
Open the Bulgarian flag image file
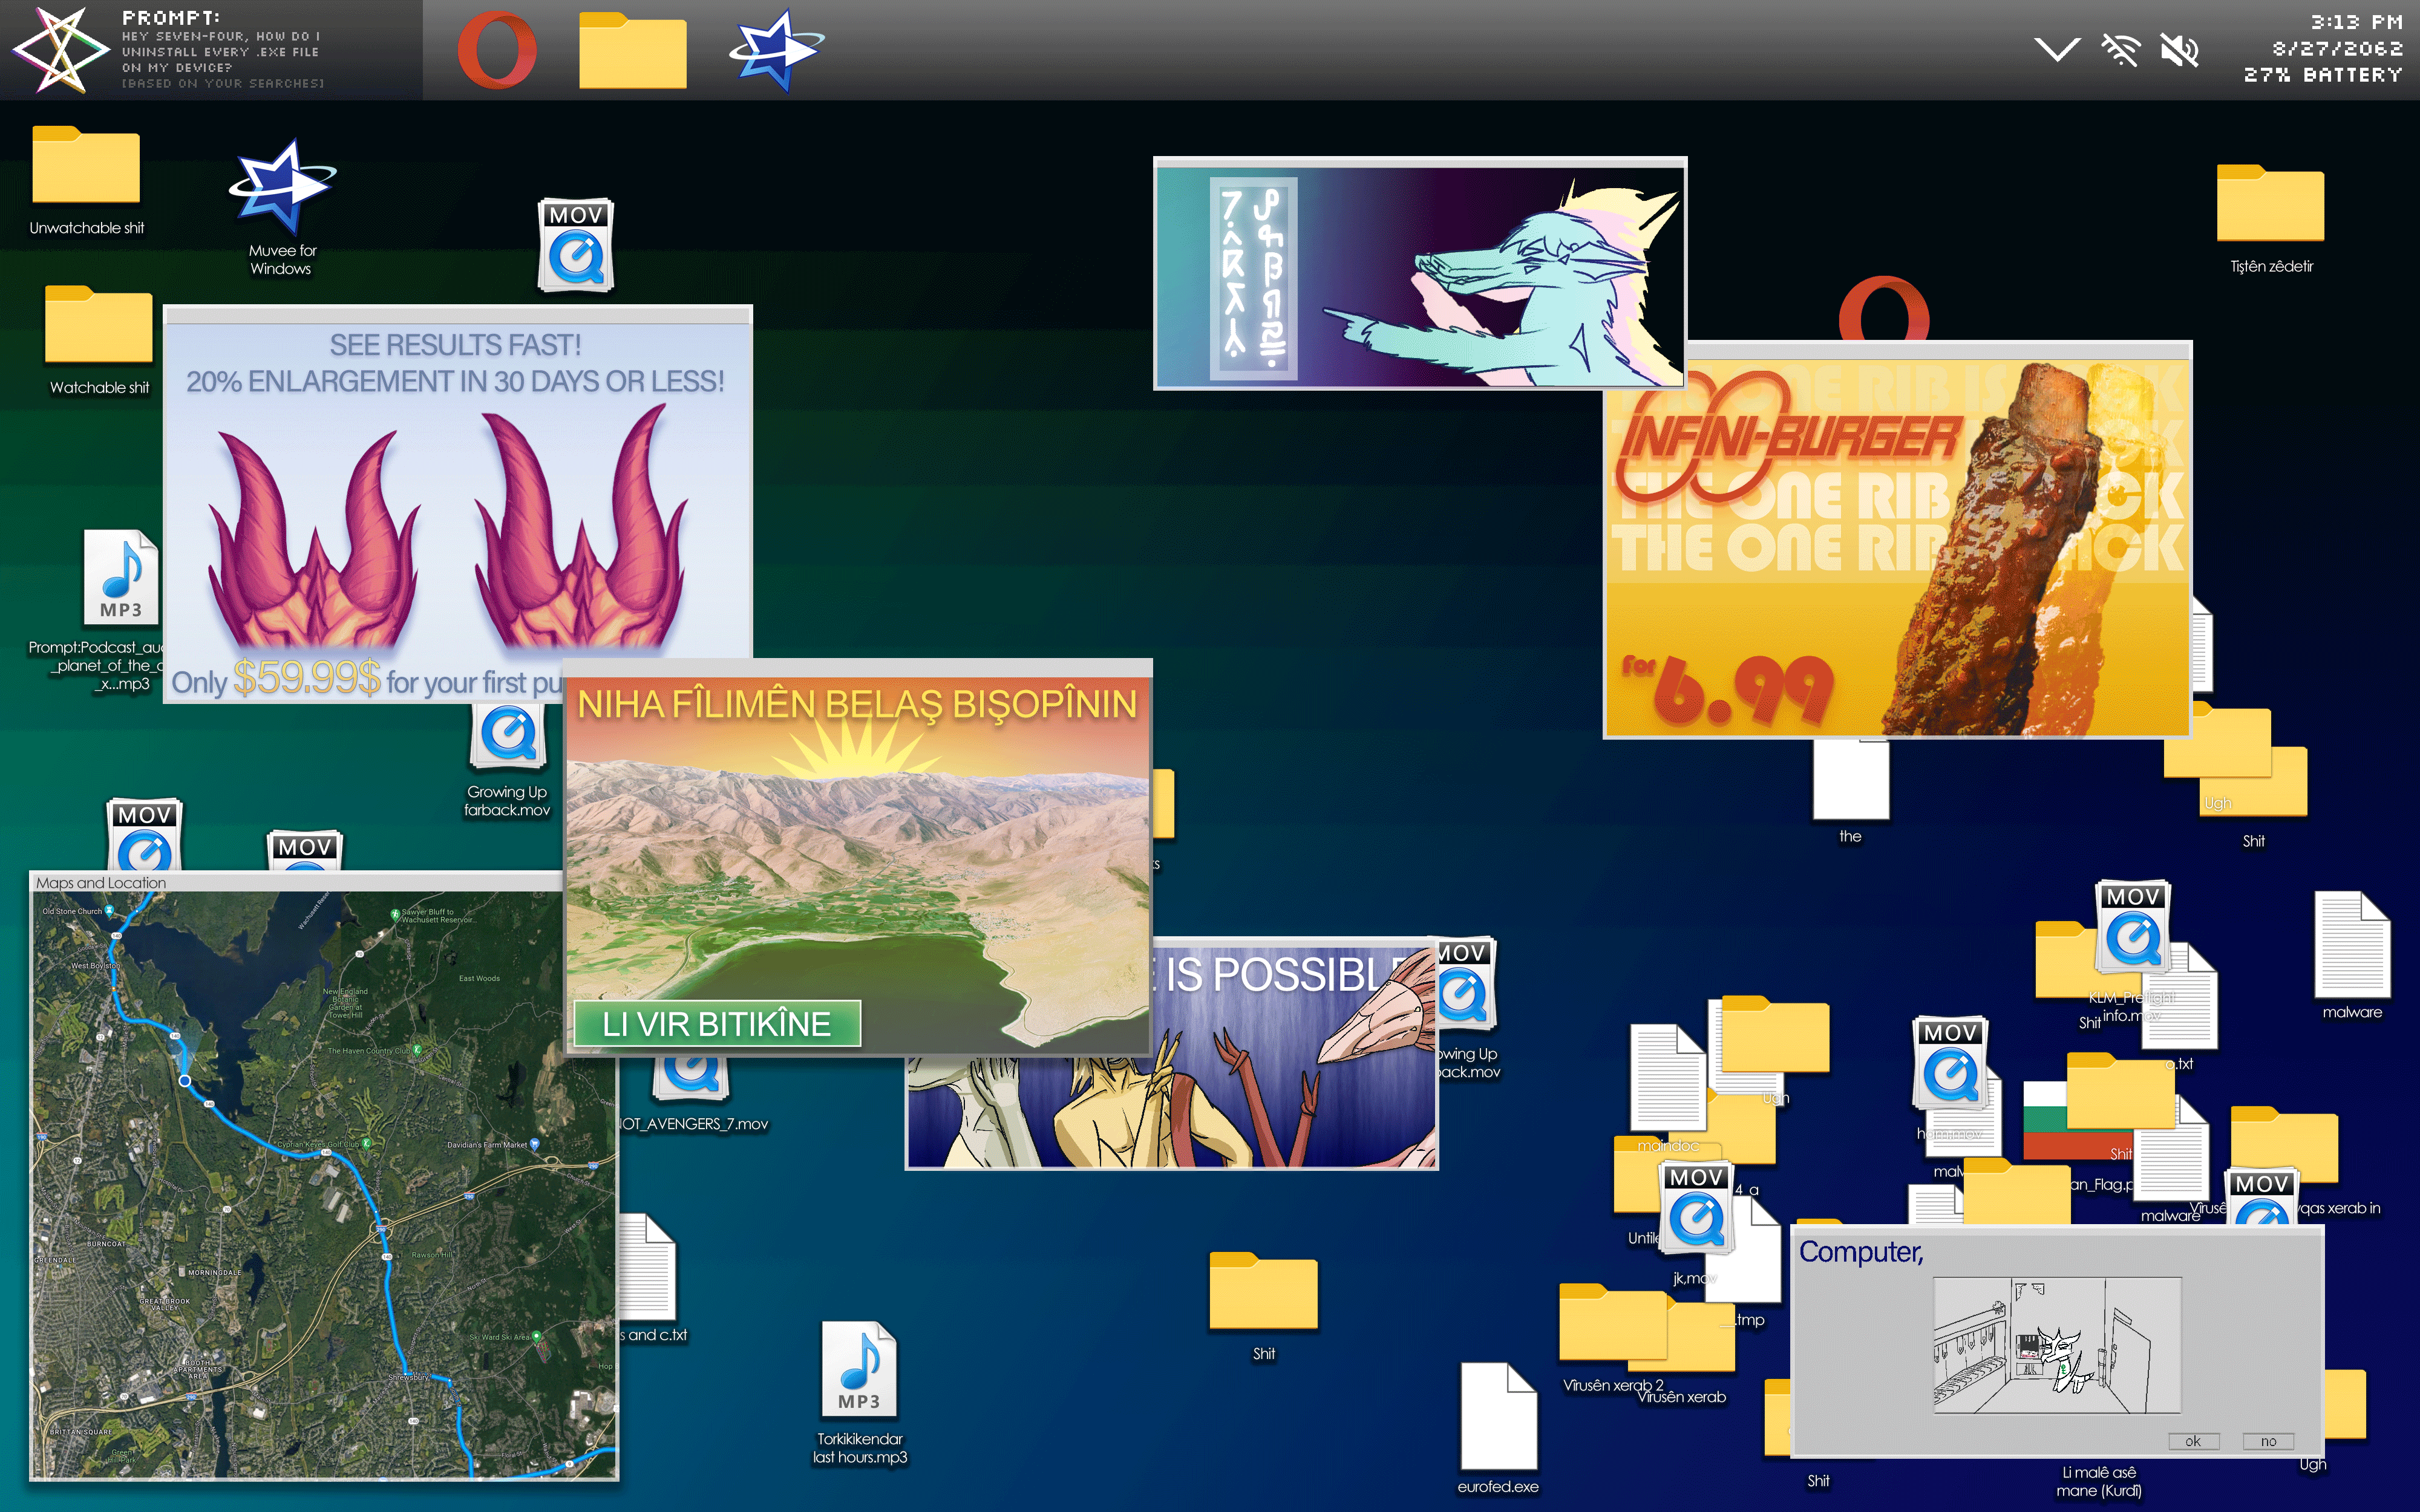(x=2045, y=1120)
